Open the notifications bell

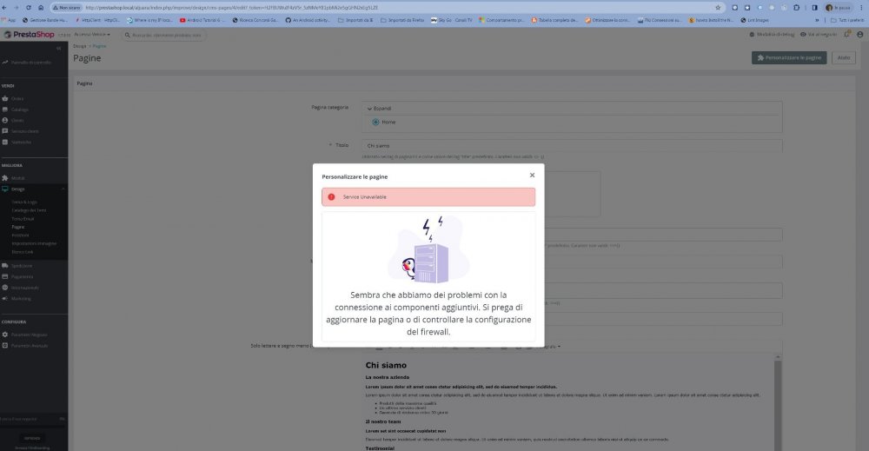pos(846,35)
